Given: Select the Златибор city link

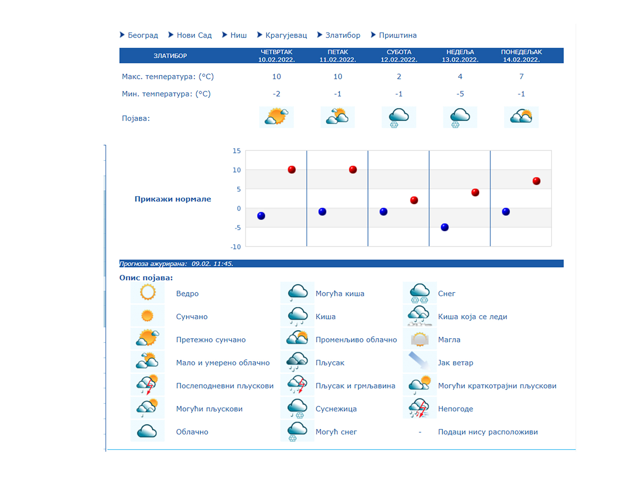Looking at the screenshot, I should point(342,35).
